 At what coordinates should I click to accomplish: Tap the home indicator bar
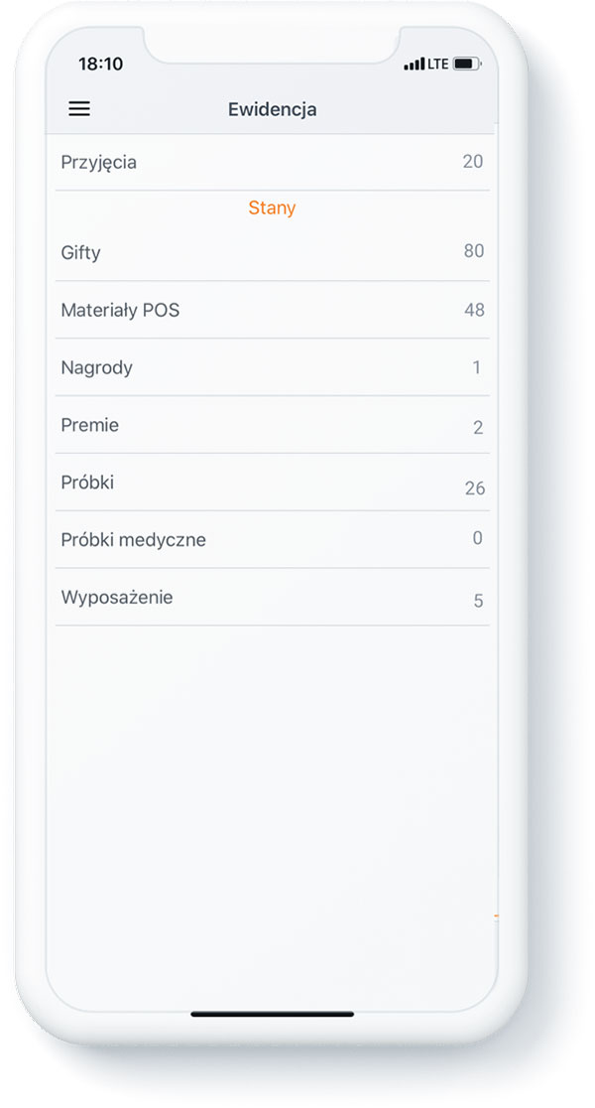pos(272,1014)
